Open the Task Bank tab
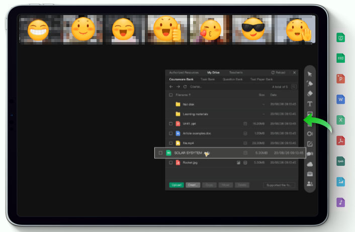Viewport: 355px width, 232px height. click(207, 79)
